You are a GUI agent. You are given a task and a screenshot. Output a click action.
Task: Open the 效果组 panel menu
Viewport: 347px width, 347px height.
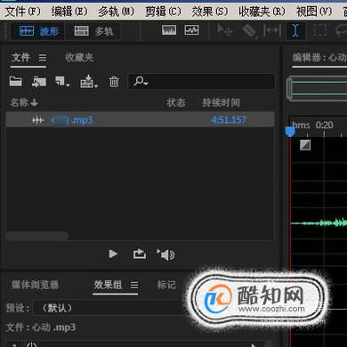click(134, 286)
